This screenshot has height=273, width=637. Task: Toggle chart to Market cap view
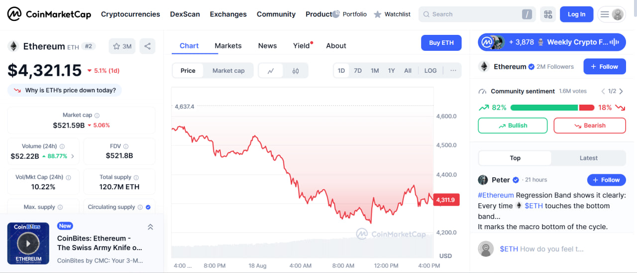[x=228, y=71]
